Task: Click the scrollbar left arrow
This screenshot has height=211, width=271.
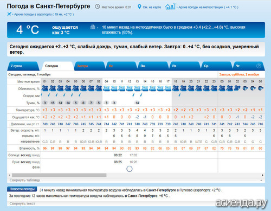Action: (x=10, y=175)
